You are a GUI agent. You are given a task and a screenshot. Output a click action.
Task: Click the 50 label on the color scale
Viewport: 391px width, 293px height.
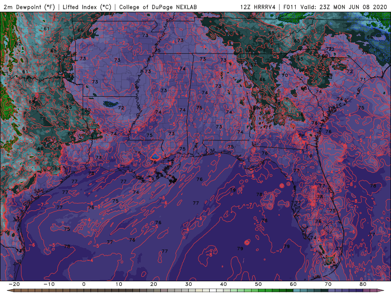click(x=259, y=284)
